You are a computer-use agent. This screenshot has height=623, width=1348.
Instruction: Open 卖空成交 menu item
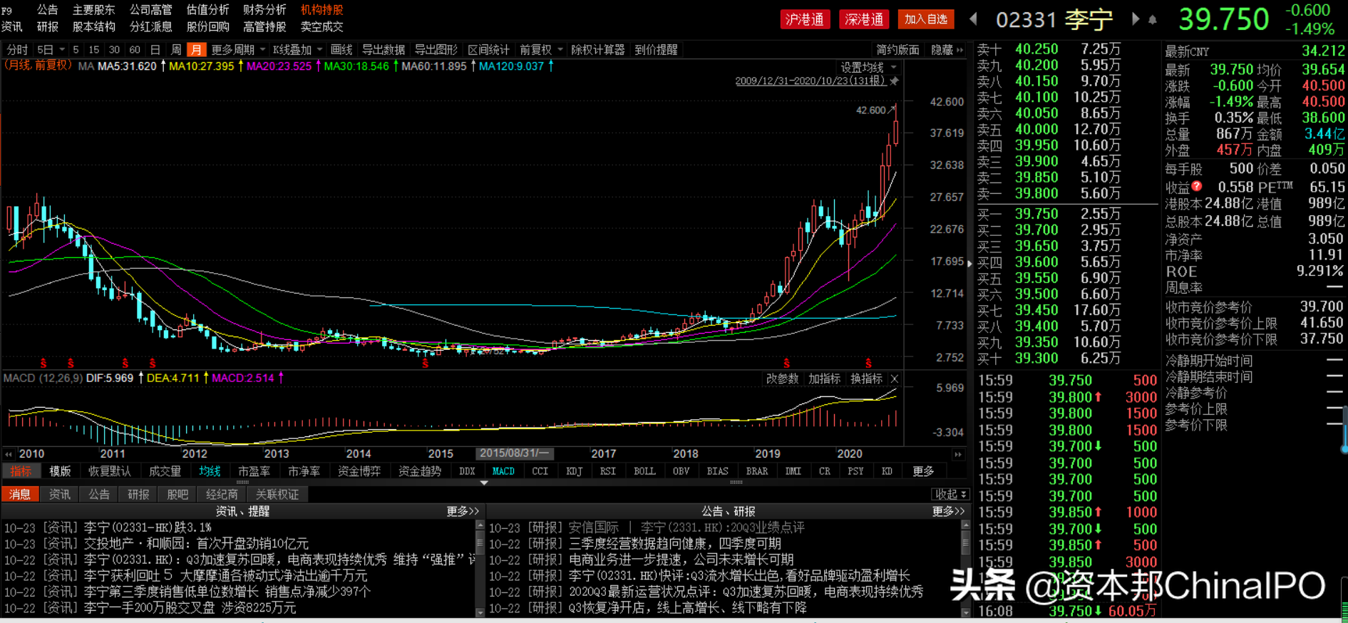coord(321,27)
